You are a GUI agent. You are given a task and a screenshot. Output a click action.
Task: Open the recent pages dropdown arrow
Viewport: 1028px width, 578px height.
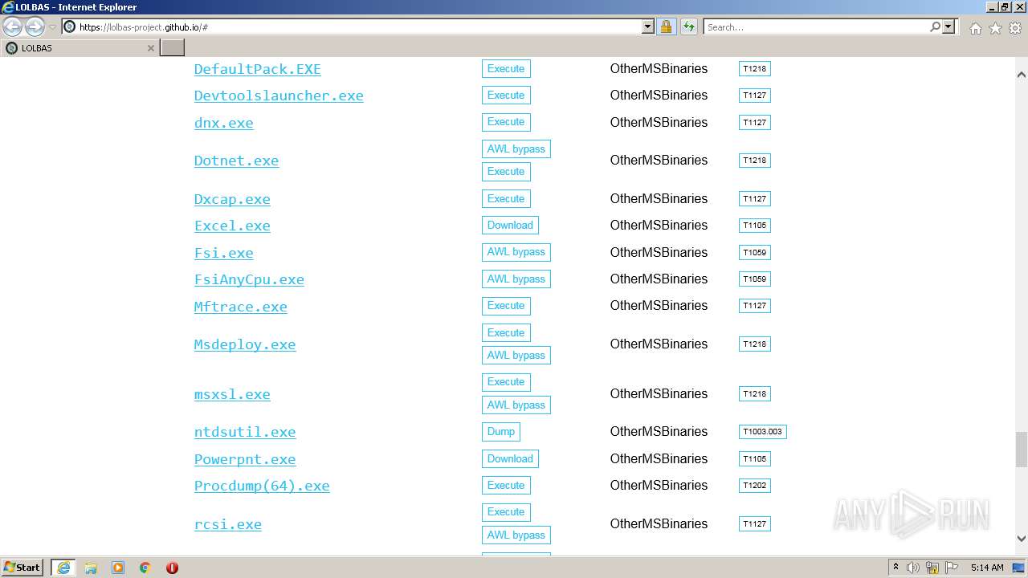point(52,27)
